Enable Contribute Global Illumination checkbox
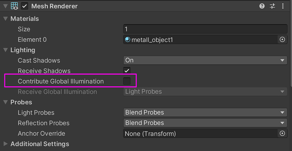Image resolution: width=292 pixels, height=151 pixels. (x=127, y=81)
